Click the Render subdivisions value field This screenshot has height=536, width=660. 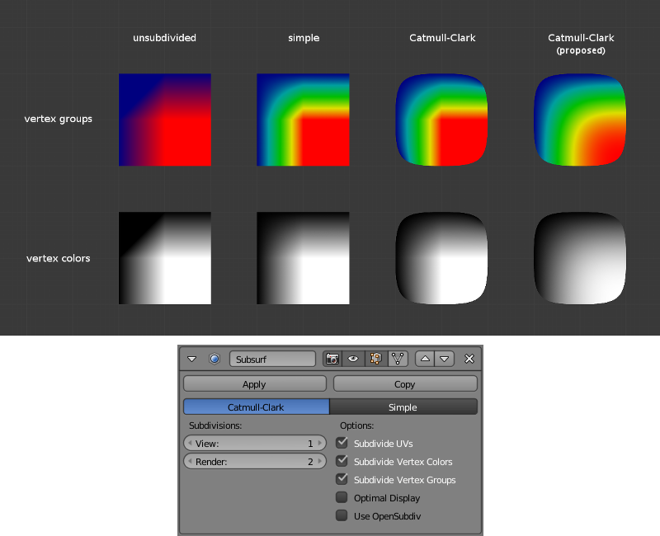point(255,462)
